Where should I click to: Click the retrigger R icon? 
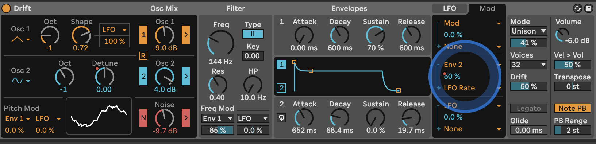click(143, 56)
